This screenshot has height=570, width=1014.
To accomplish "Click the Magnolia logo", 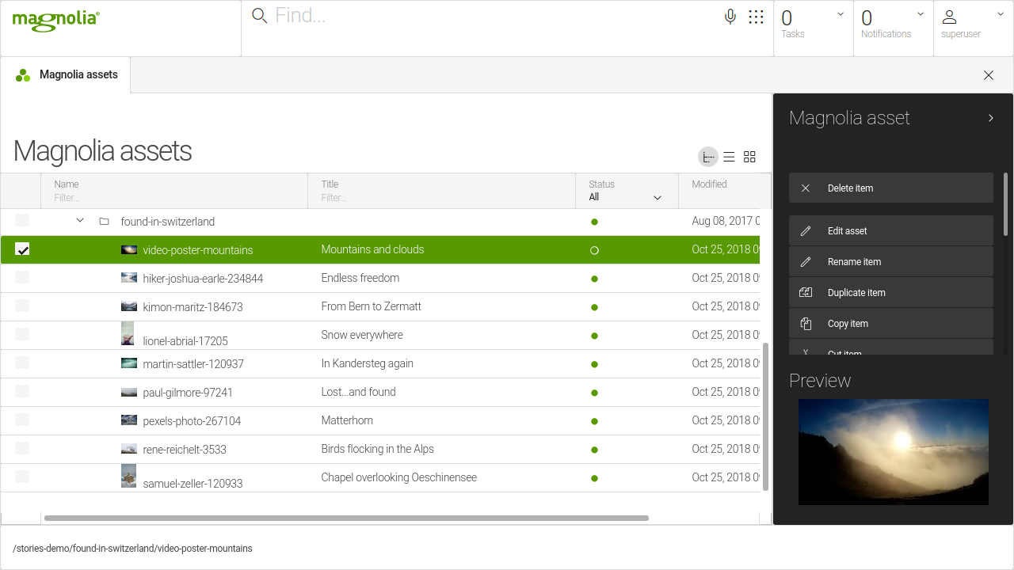I will 55,21.
